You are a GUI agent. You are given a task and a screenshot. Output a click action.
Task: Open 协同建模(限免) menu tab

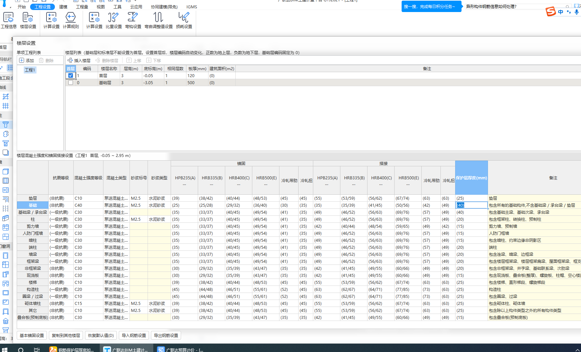164,7
